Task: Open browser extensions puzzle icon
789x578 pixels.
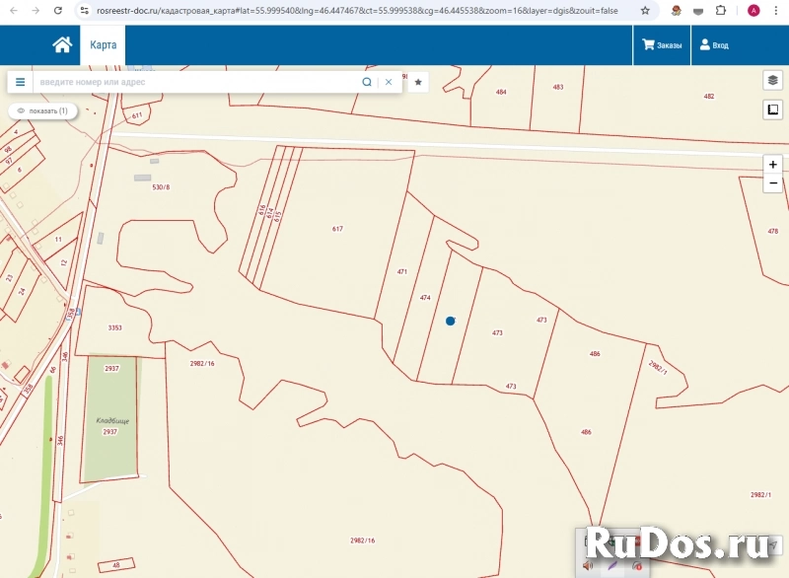Action: 721,10
